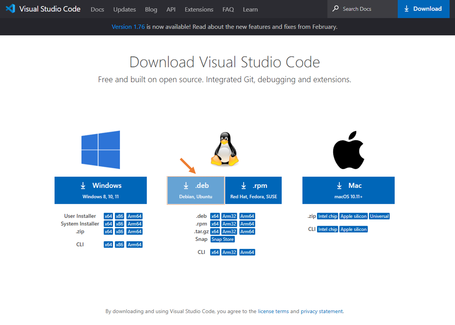Select x64 in the Linux CLI row
This screenshot has height=325, width=455.
point(215,252)
